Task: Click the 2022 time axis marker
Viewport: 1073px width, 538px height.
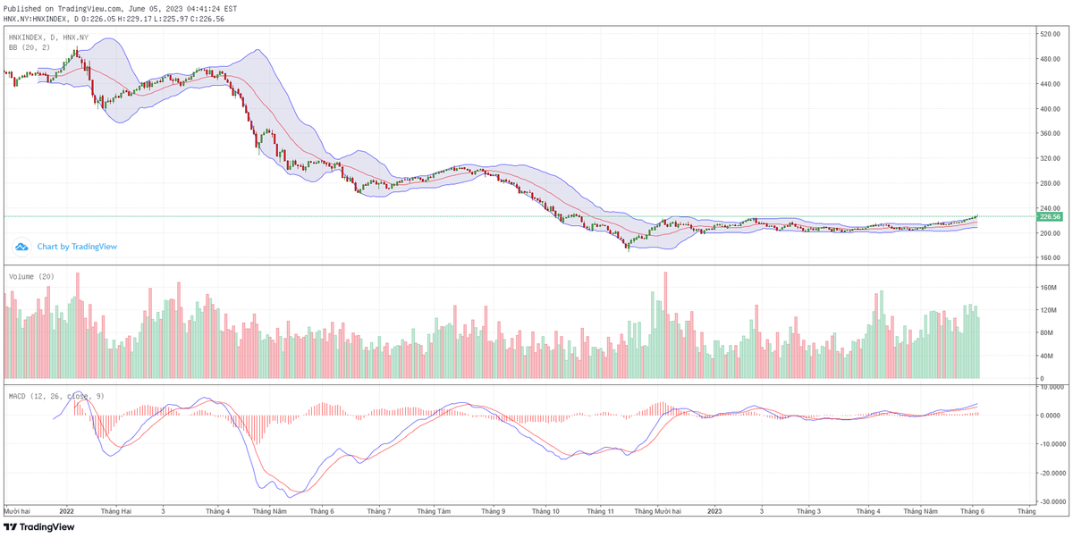Action: [x=66, y=512]
